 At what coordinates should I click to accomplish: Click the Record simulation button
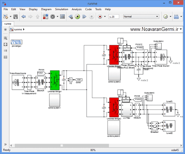(100, 17)
